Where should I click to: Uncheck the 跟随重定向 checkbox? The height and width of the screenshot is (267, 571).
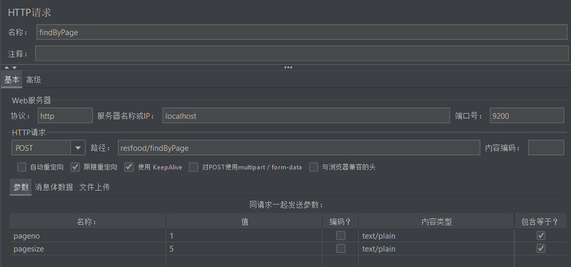tap(75, 167)
